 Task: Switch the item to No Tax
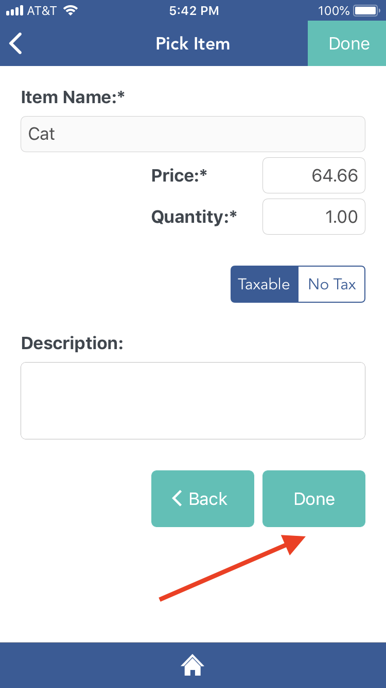pos(332,284)
